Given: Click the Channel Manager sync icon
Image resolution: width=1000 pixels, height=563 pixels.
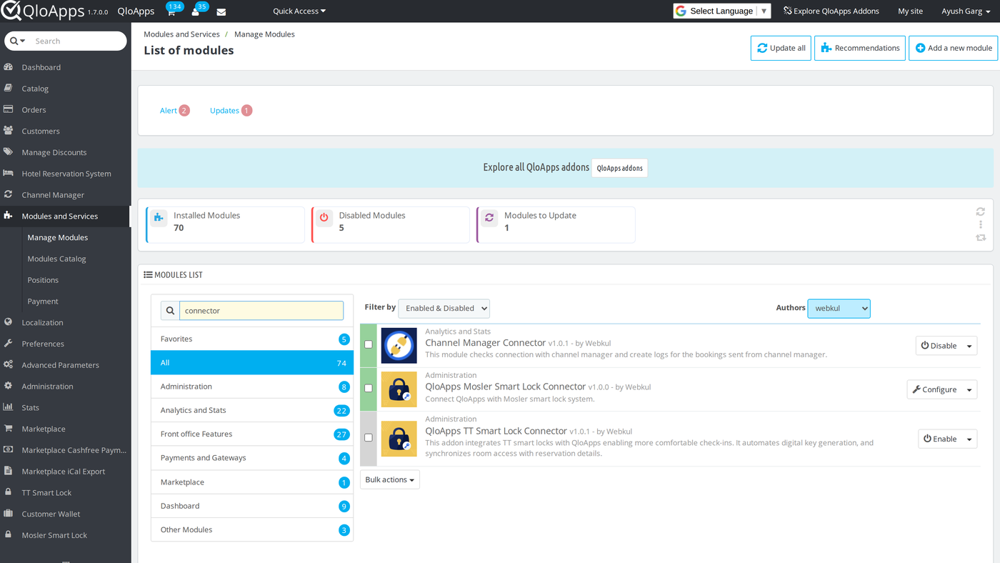Looking at the screenshot, I should (x=9, y=194).
